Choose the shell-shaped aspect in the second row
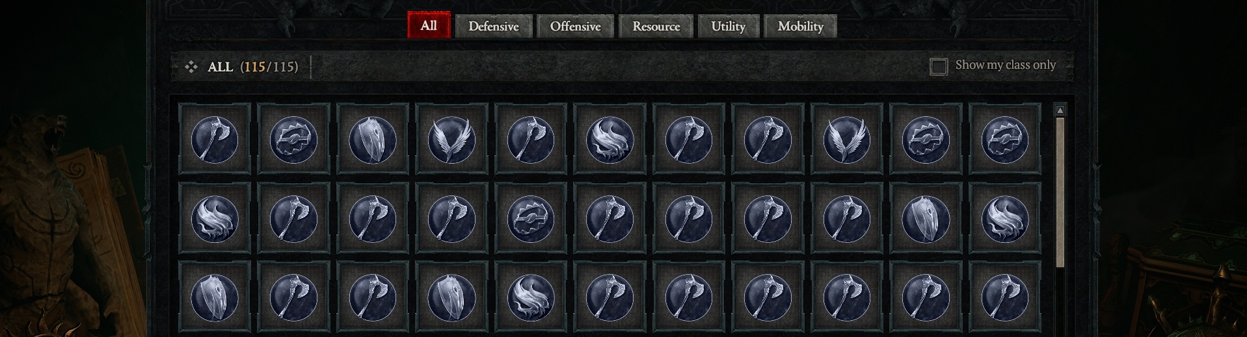This screenshot has width=1247, height=337. [x=530, y=218]
